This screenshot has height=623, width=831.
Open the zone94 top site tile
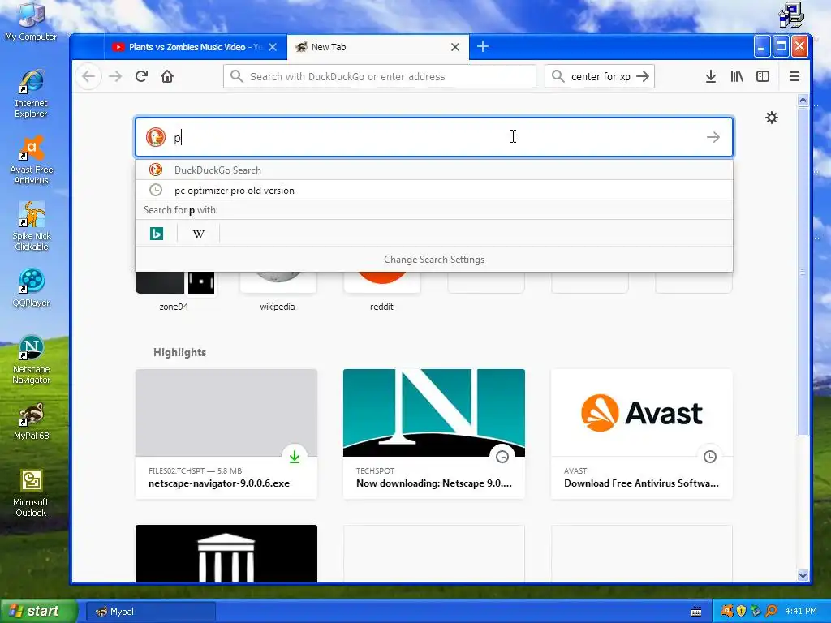[x=174, y=291]
